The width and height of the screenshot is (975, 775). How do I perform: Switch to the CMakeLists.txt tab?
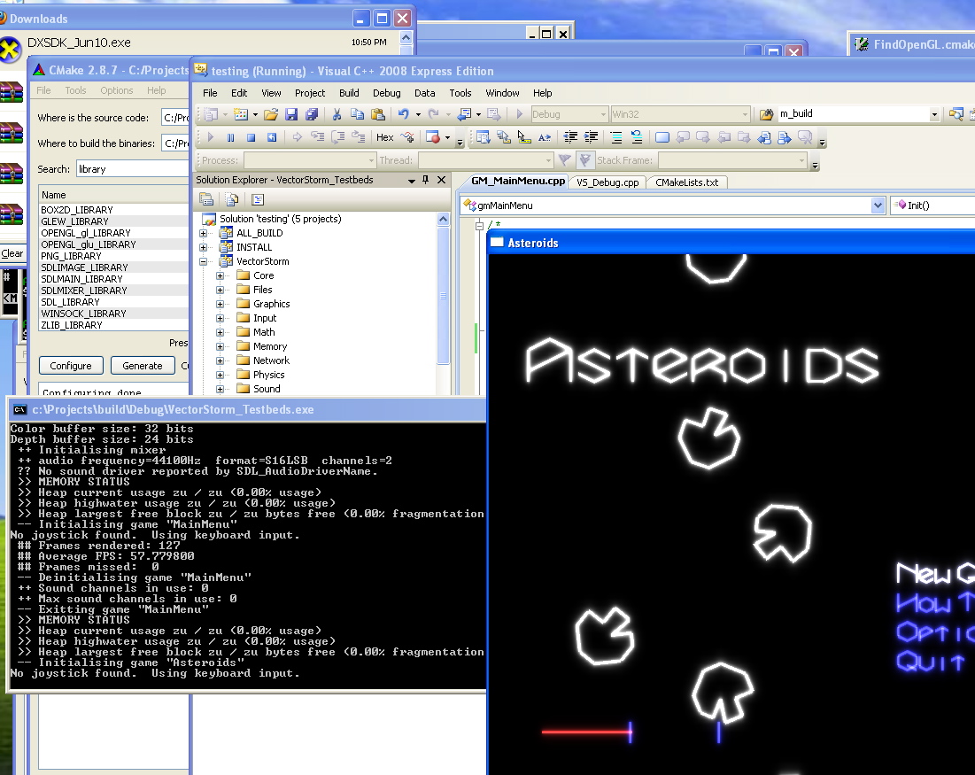tap(686, 182)
